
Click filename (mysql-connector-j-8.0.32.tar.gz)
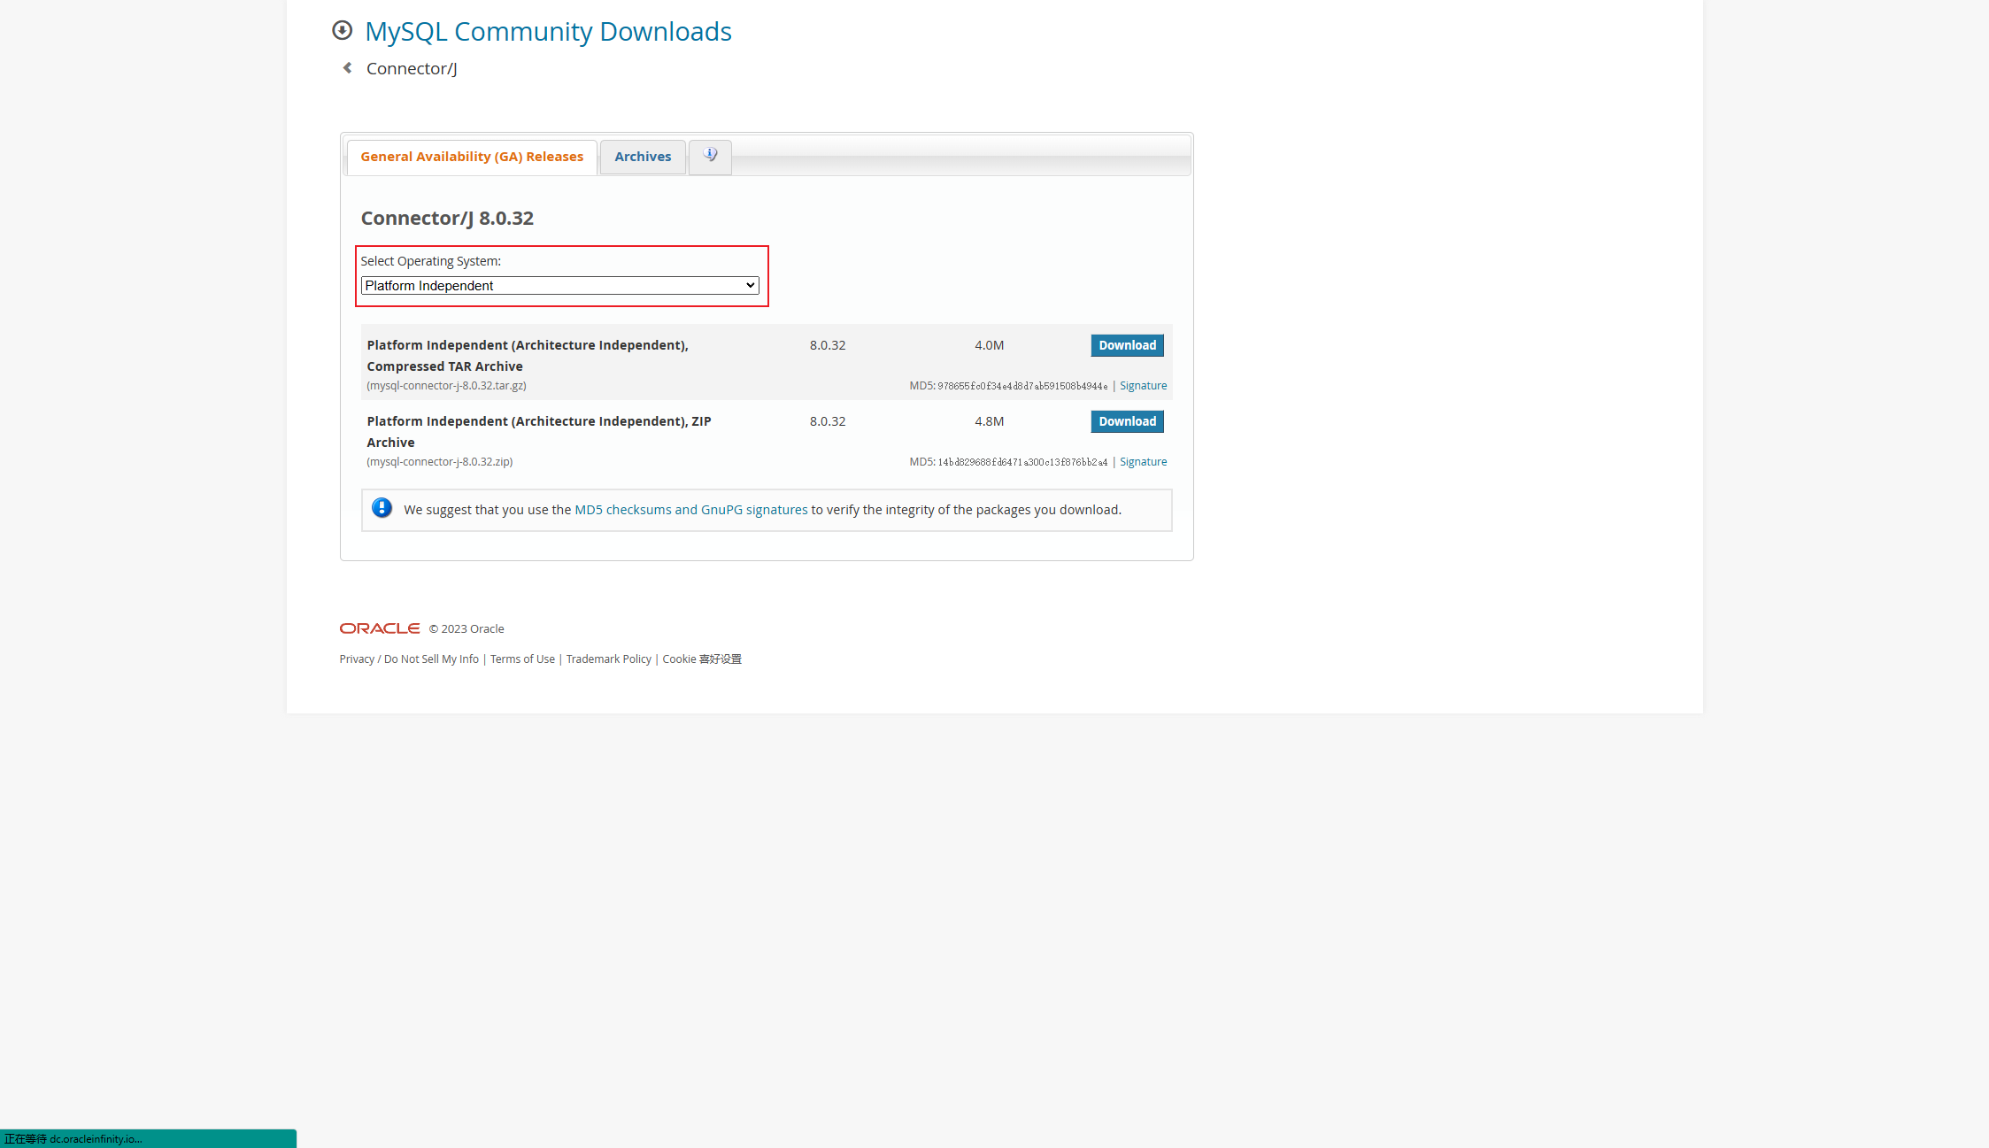(446, 386)
